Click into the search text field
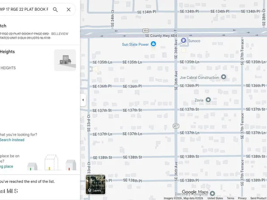This screenshot has width=267, height=200. coord(25,9)
